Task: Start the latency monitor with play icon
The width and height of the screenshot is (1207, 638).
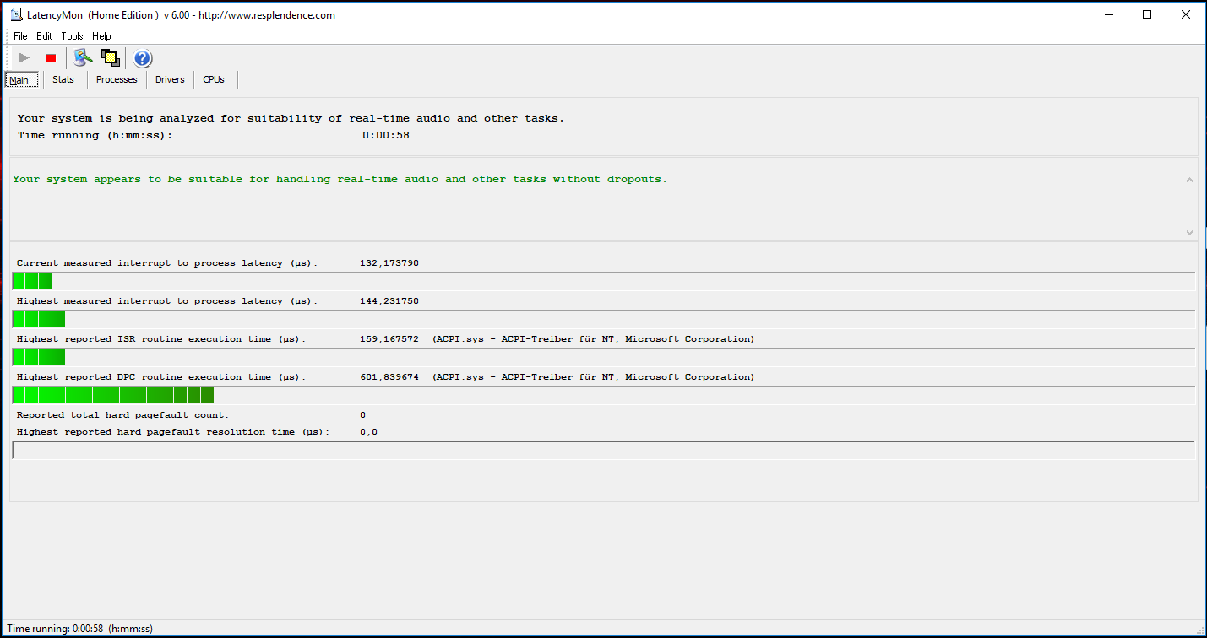Action: pyautogui.click(x=24, y=57)
